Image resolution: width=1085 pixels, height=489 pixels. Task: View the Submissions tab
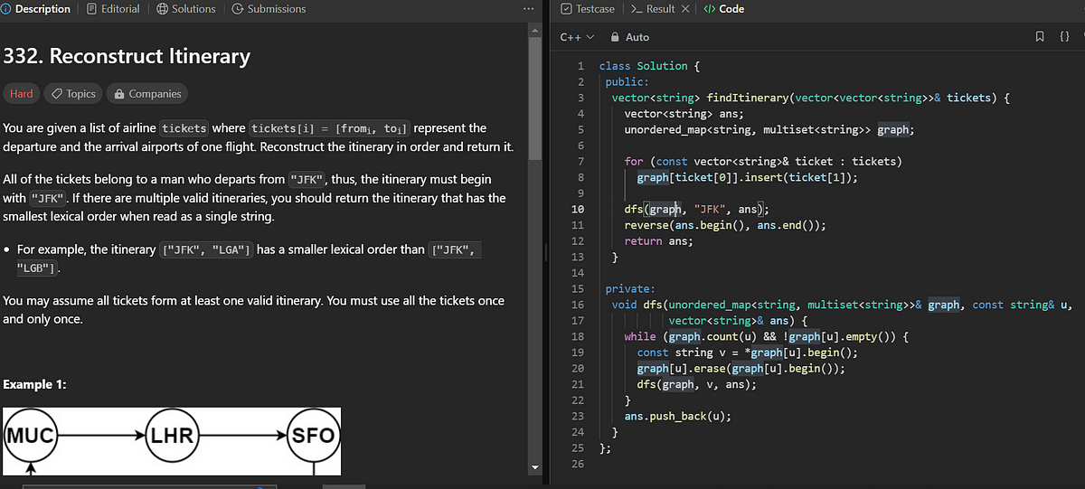pos(269,9)
